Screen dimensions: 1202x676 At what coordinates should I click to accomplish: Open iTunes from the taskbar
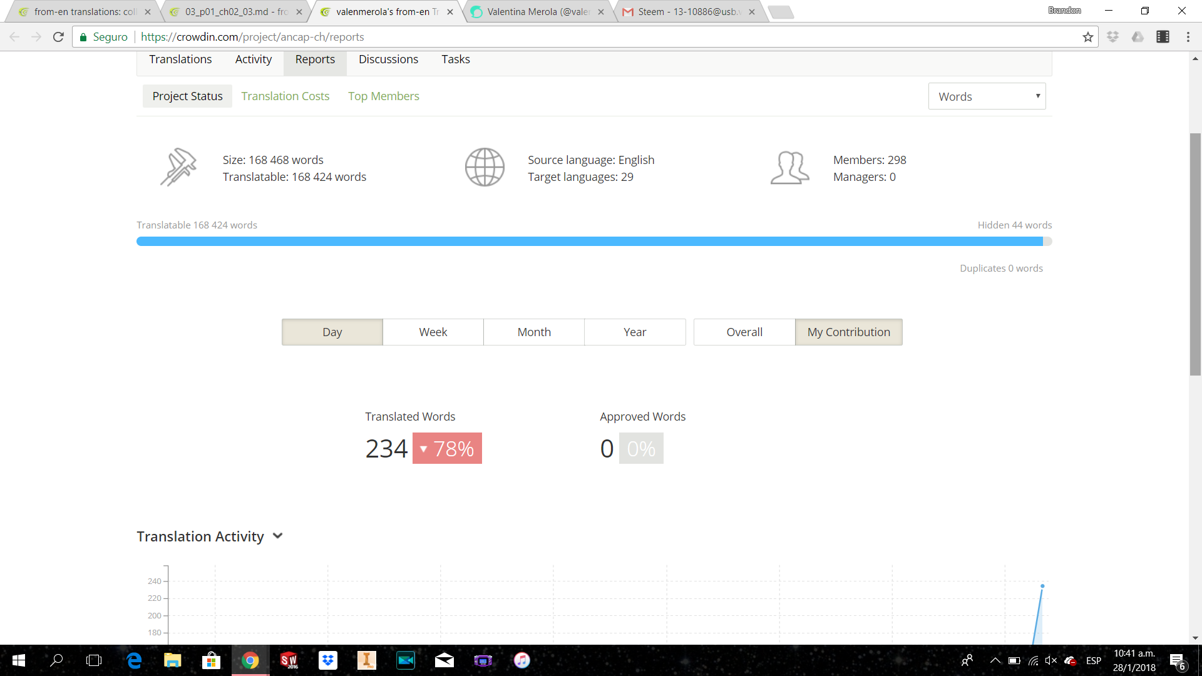pyautogui.click(x=521, y=660)
